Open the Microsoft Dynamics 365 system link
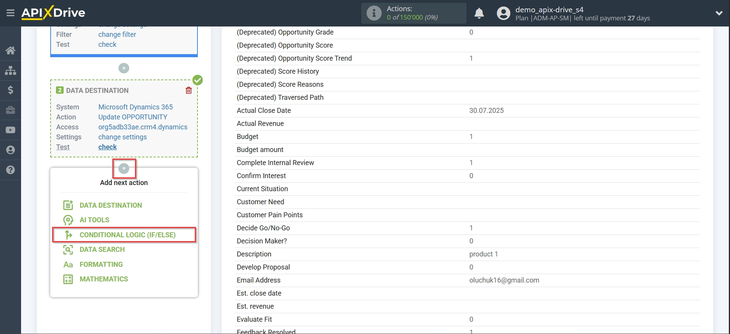This screenshot has width=730, height=334. (x=135, y=107)
